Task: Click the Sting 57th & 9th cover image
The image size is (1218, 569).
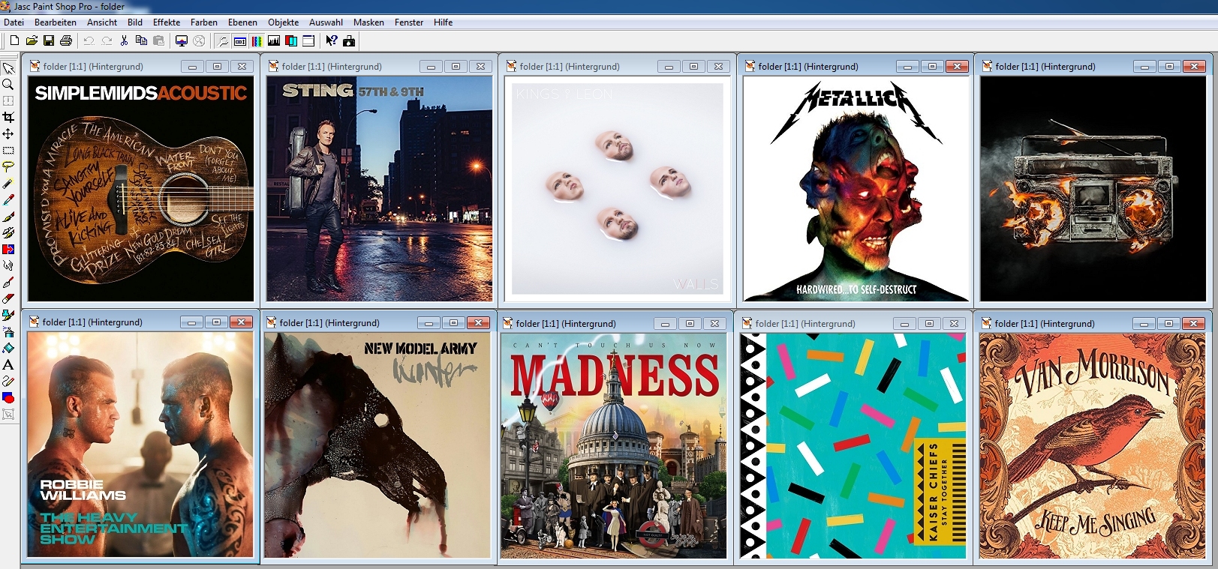Action: [x=380, y=189]
